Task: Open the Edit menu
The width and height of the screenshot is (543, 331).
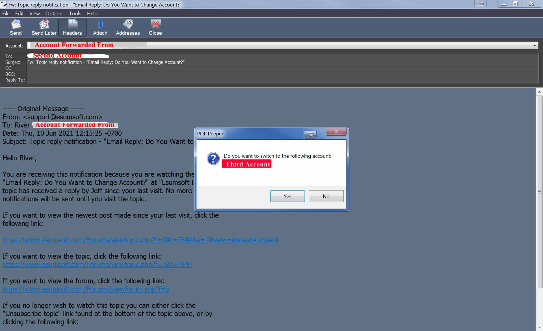Action: (20, 13)
